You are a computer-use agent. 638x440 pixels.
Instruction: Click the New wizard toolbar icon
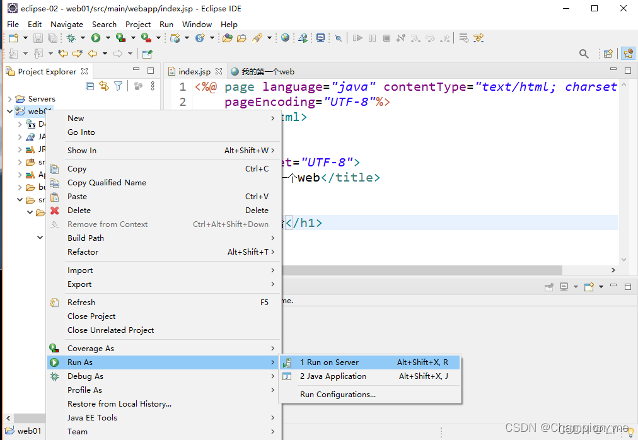click(13, 38)
